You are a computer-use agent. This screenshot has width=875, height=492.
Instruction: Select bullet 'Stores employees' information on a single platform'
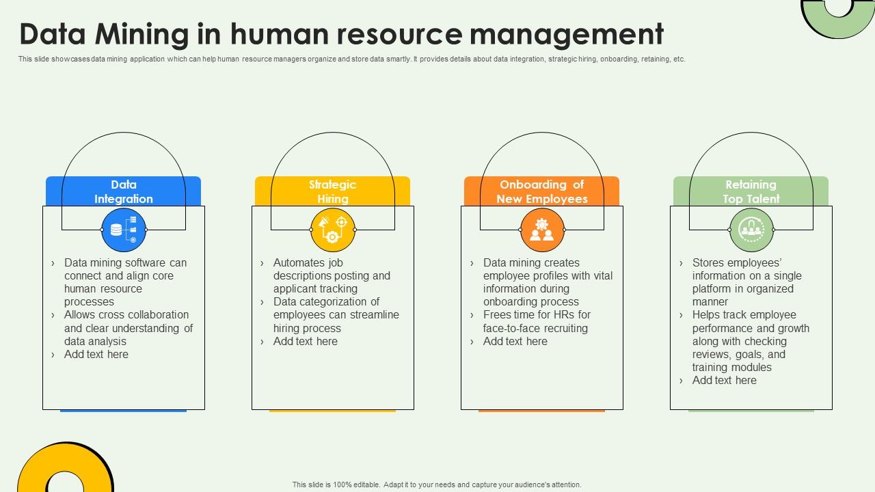pos(747,282)
